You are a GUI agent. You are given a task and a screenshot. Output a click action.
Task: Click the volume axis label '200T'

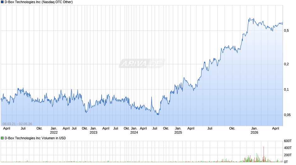pyautogui.click(x=288, y=155)
